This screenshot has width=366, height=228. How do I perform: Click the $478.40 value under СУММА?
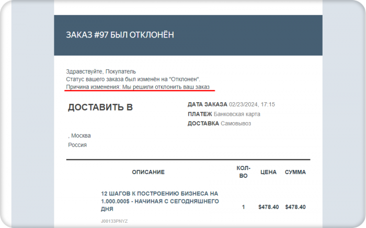[x=295, y=207]
